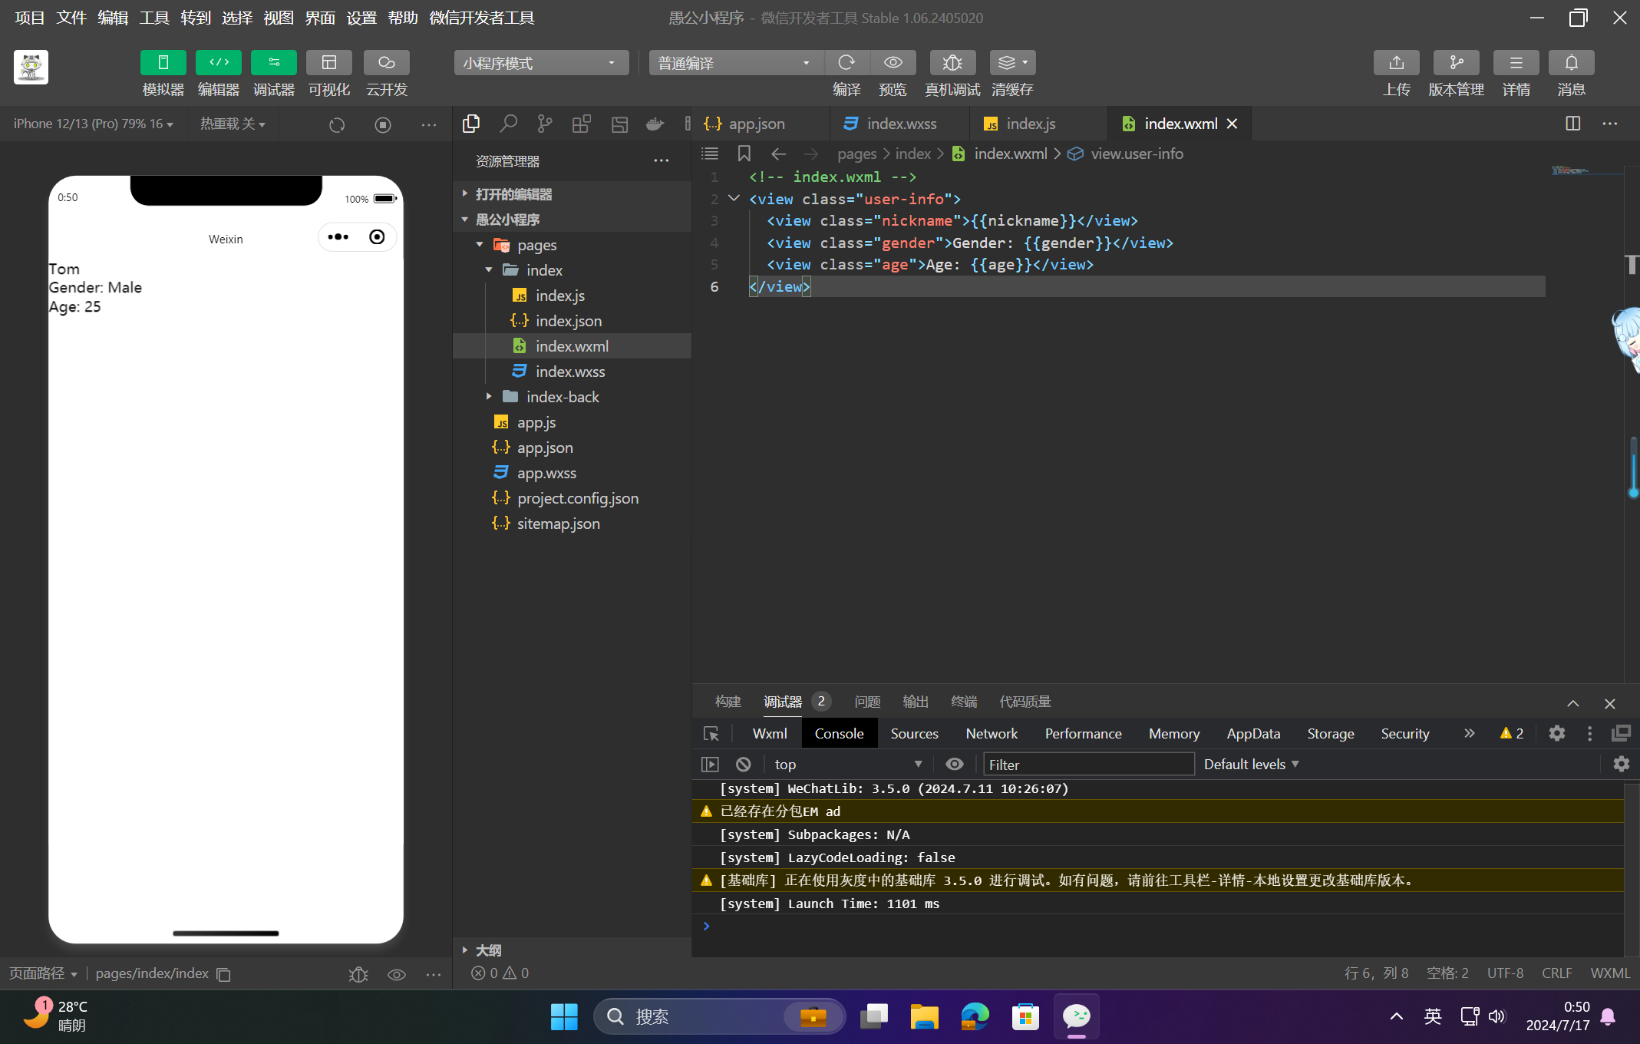
Task: Open the 小程序模式 mode dropdown
Action: point(541,63)
